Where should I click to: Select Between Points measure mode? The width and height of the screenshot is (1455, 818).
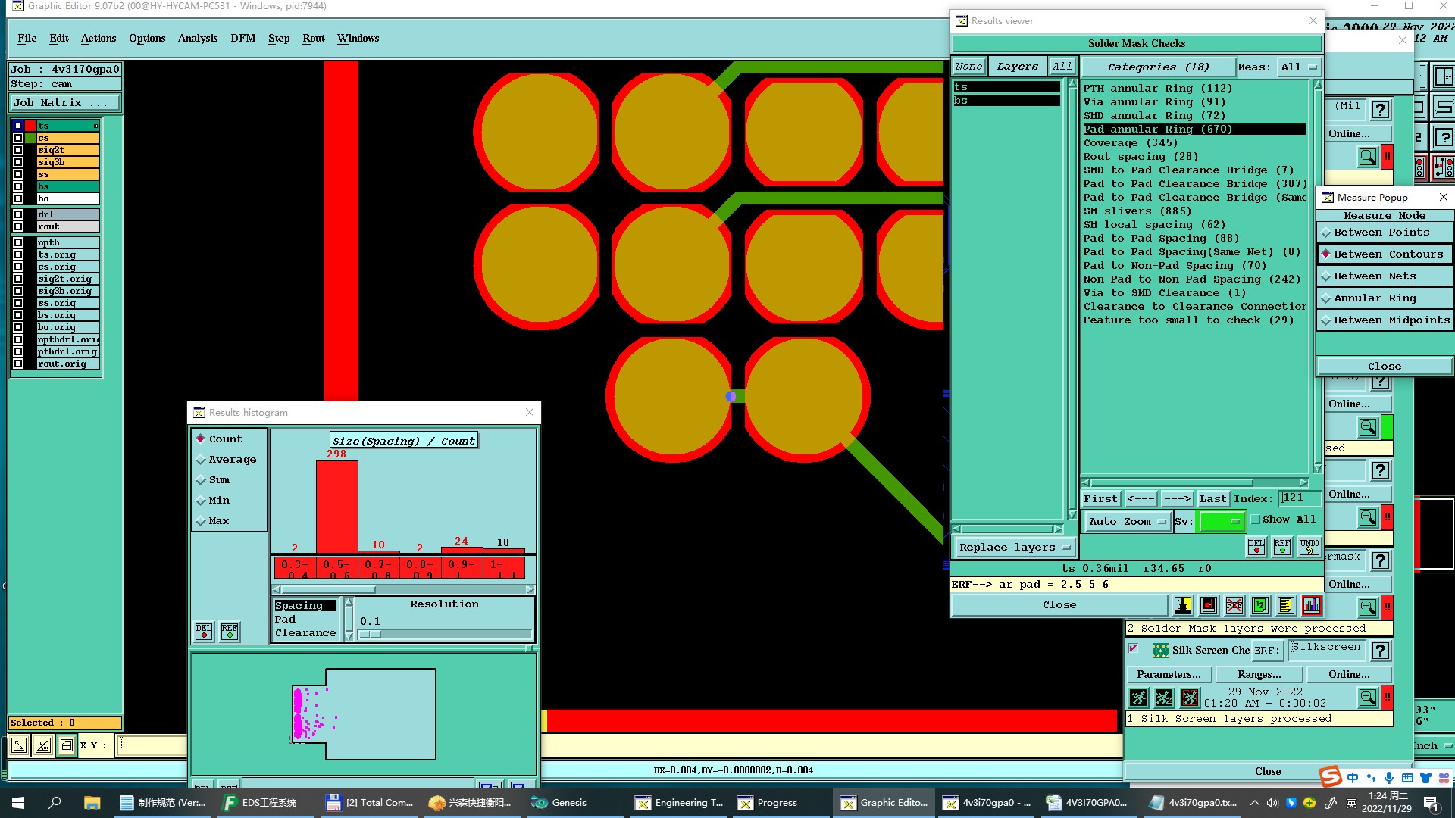click(1381, 233)
